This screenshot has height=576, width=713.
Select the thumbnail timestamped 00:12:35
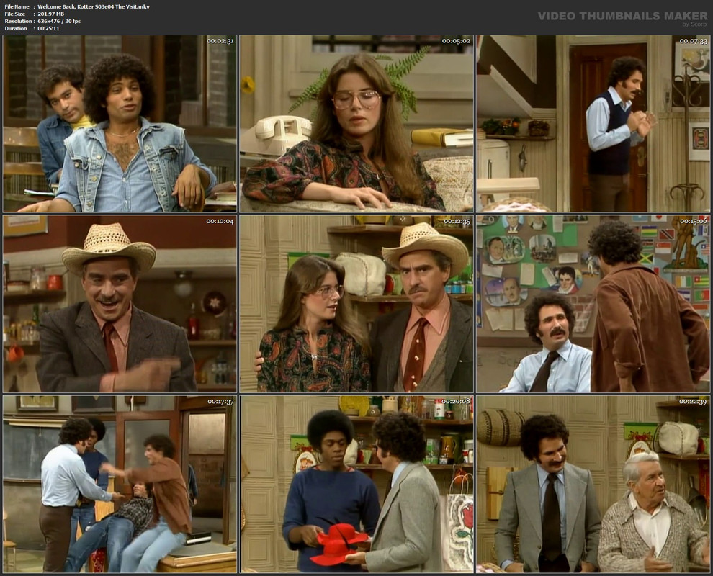[356, 304]
